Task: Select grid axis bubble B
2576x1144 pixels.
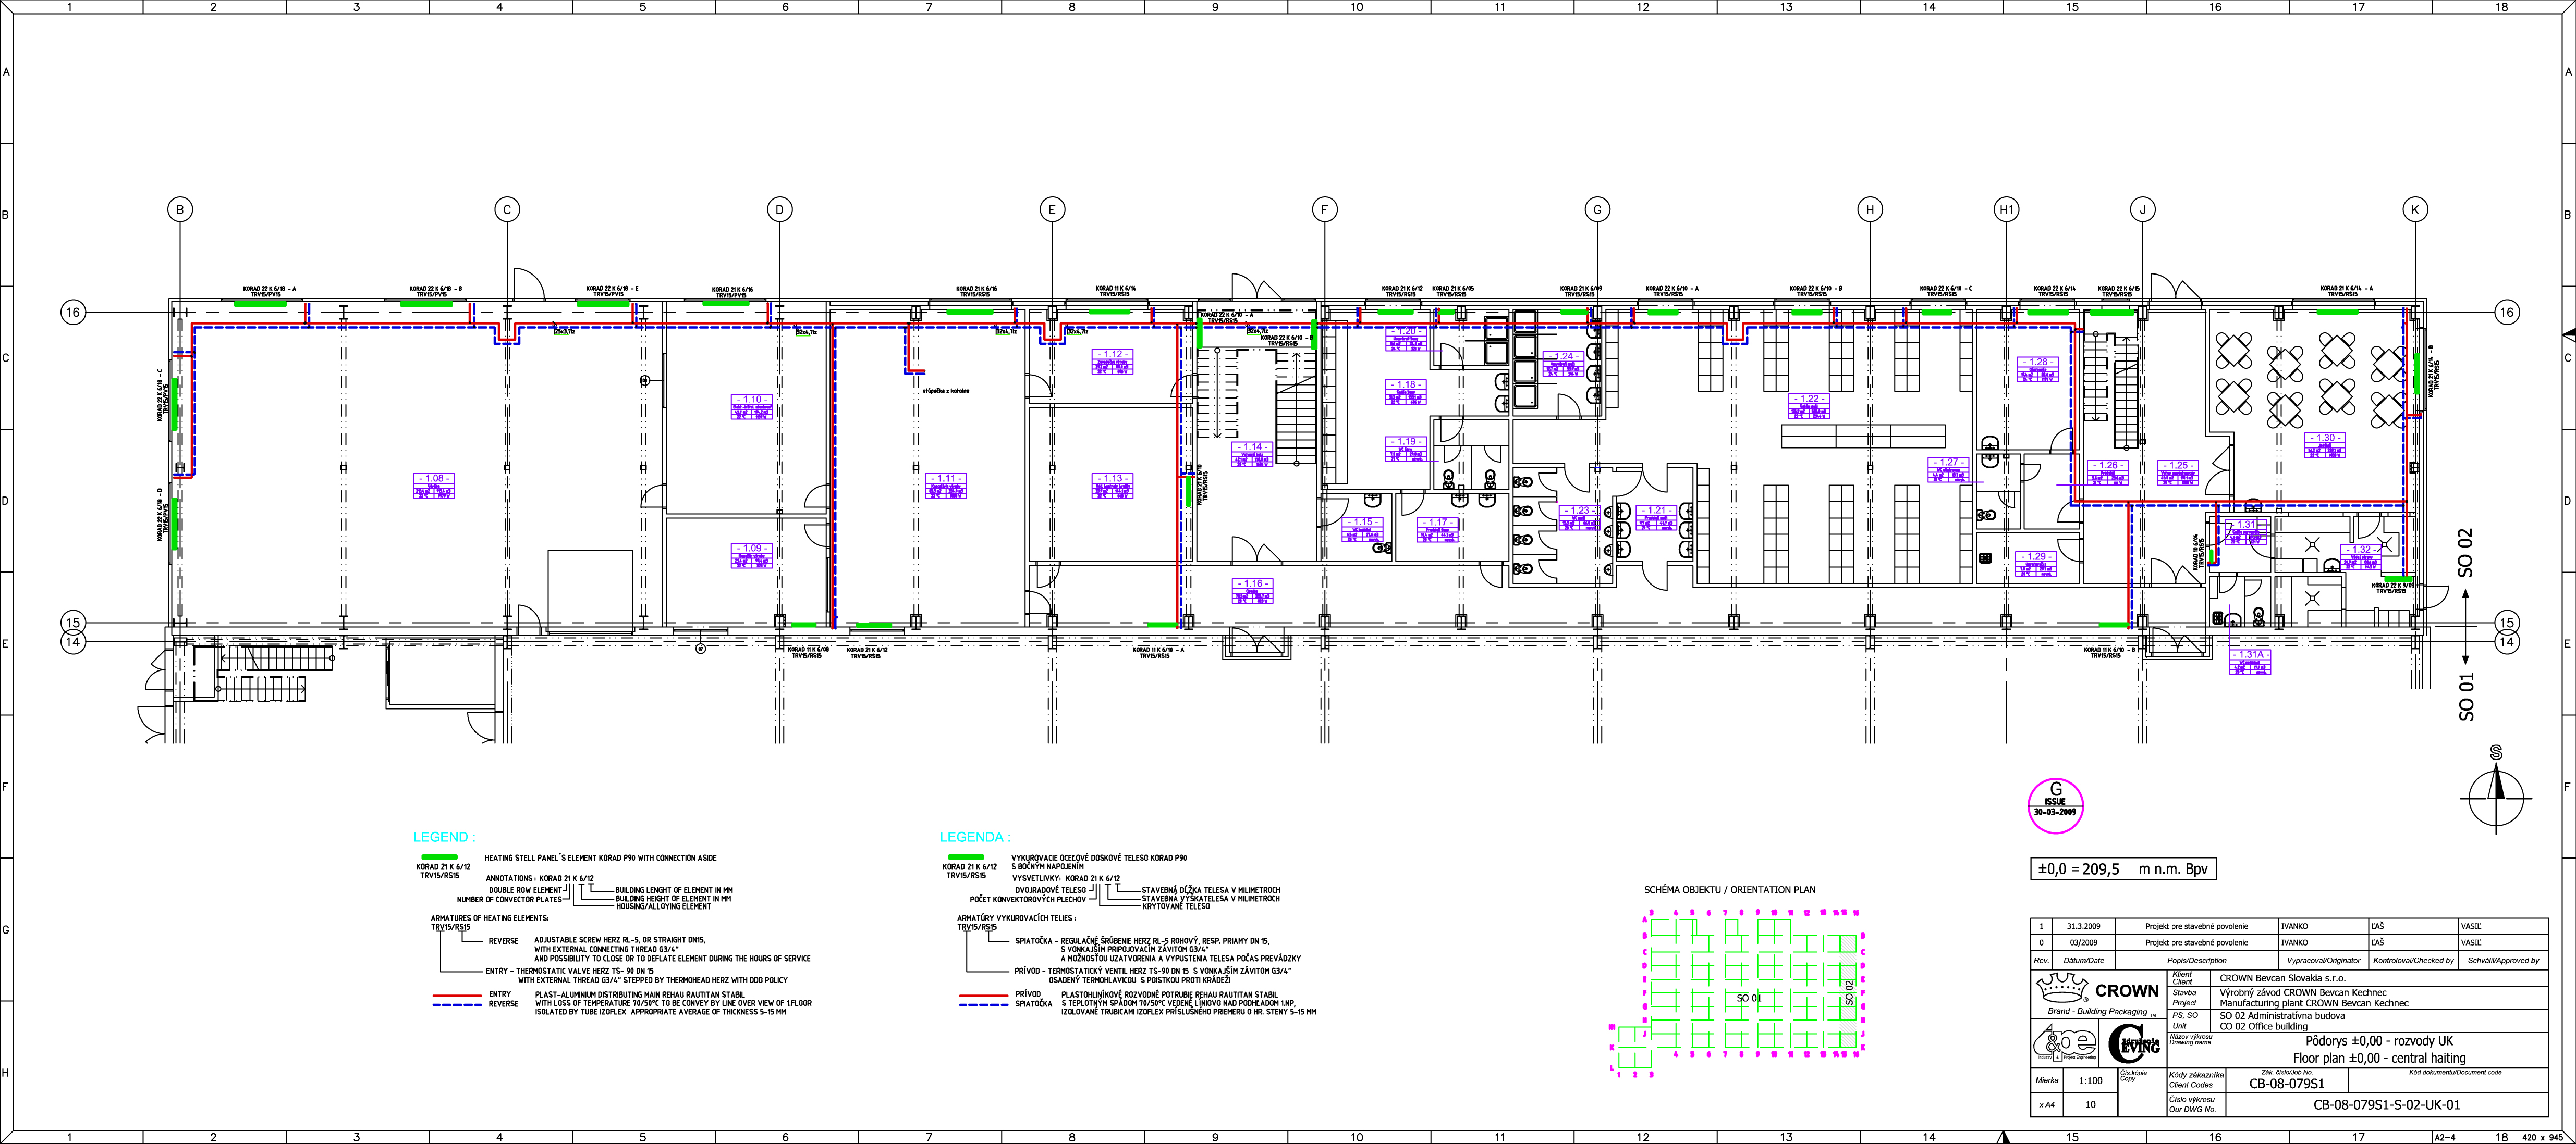Action: [x=180, y=210]
